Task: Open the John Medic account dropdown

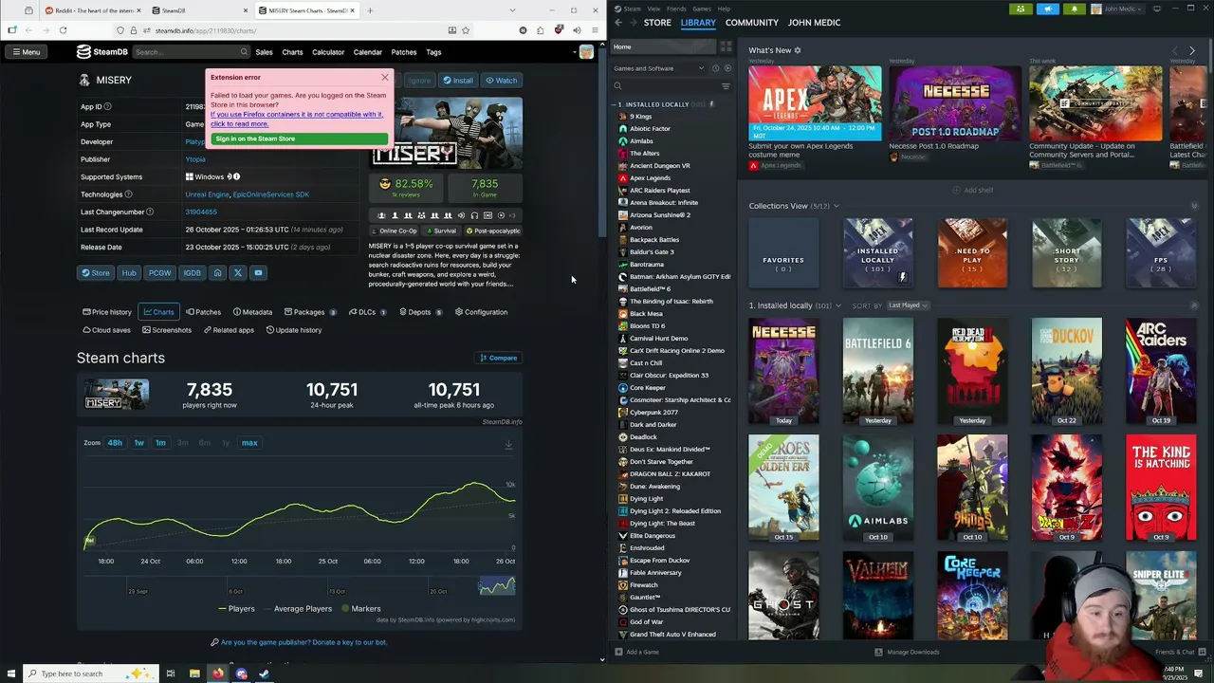Action: 1118,9
